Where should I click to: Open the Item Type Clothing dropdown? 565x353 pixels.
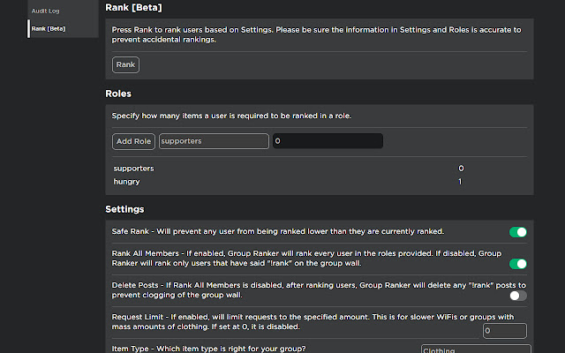tap(476, 349)
